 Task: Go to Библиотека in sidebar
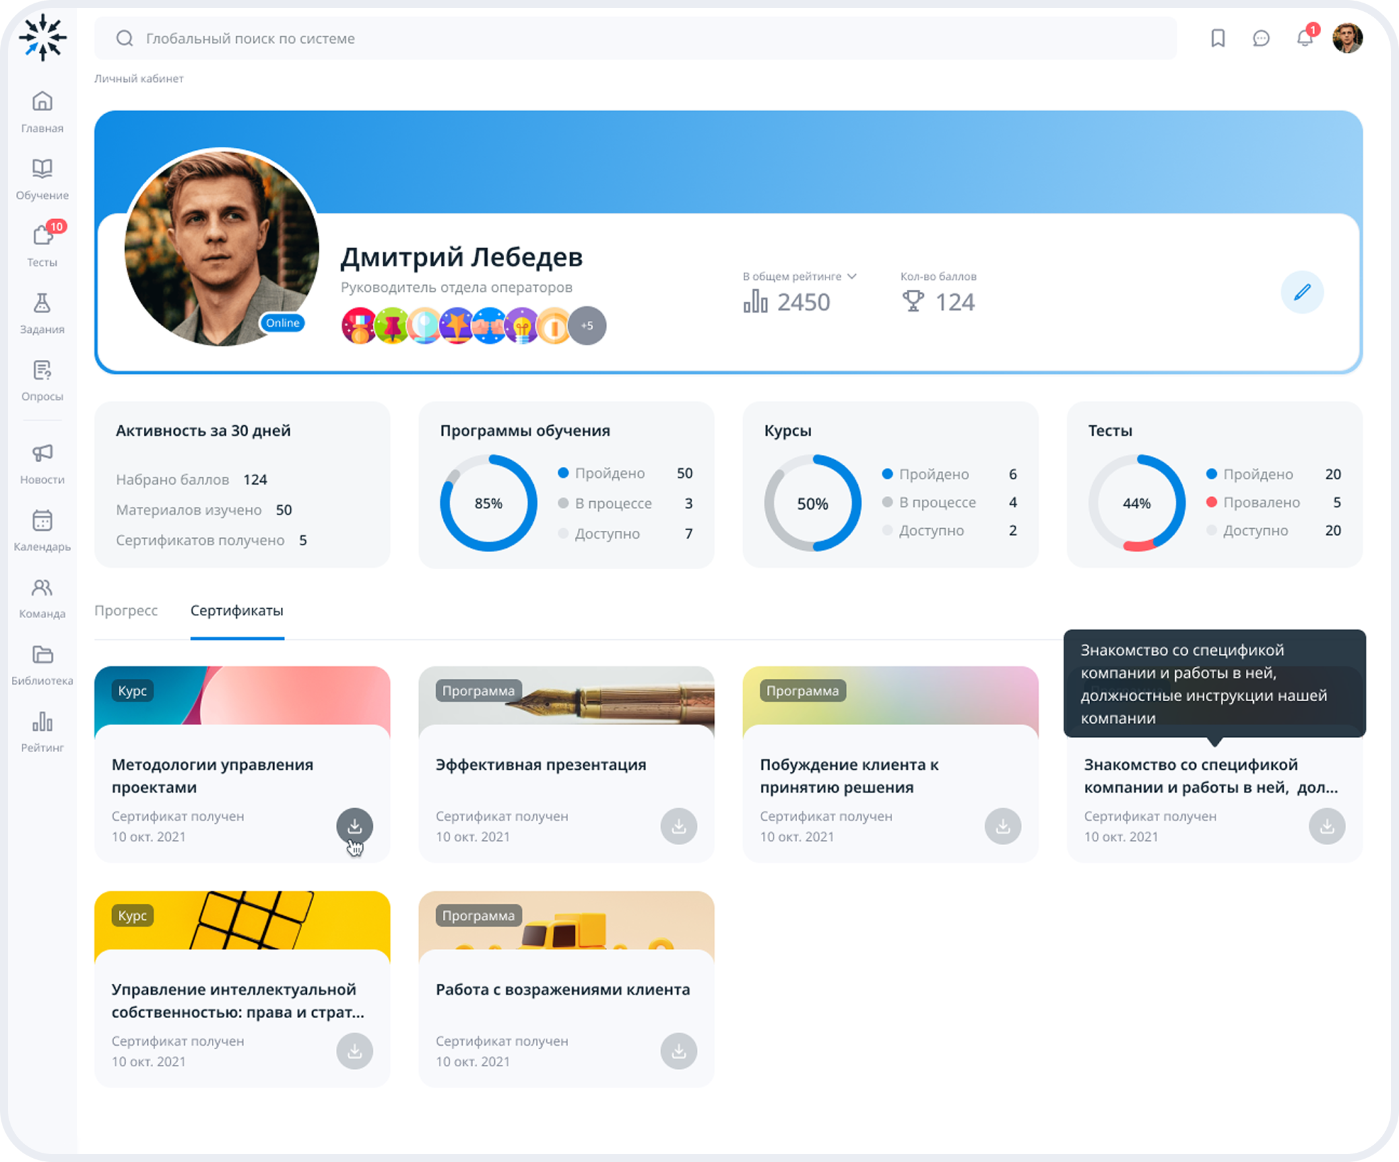click(x=42, y=664)
